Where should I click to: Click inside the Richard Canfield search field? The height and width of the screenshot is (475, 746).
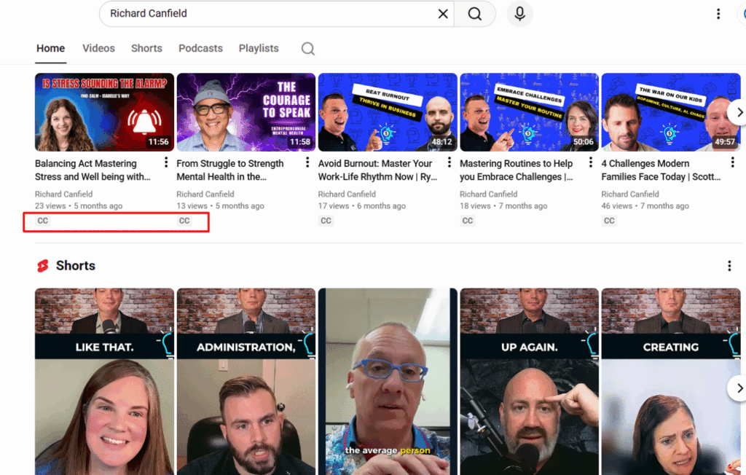click(x=270, y=14)
